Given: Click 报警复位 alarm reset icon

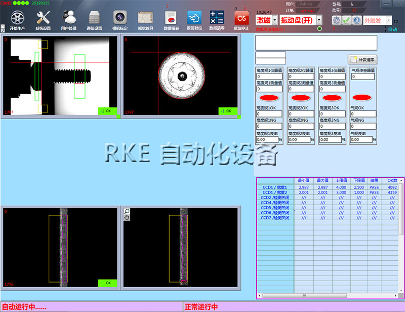Looking at the screenshot, I should tap(194, 18).
